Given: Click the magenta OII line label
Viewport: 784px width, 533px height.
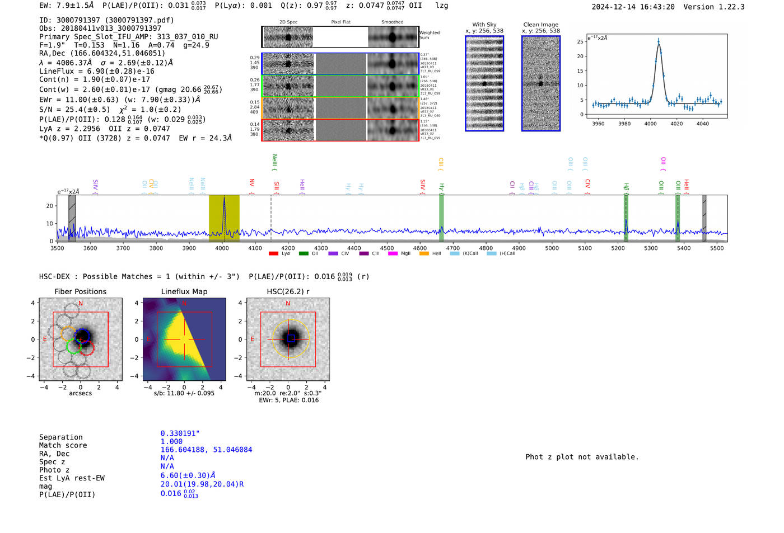Looking at the screenshot, I should [x=663, y=164].
